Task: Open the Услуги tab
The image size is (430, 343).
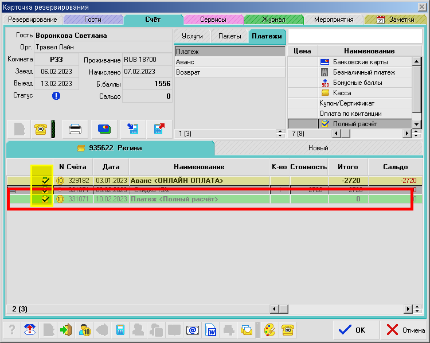Action: tap(192, 36)
